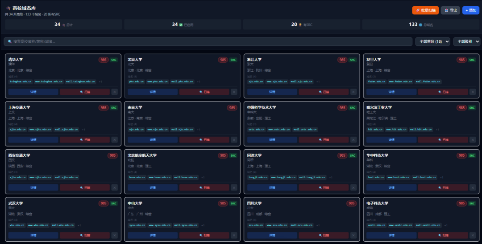Select the 133 总域名 statistics tile
The height and width of the screenshot is (244, 482).
tap(421, 24)
